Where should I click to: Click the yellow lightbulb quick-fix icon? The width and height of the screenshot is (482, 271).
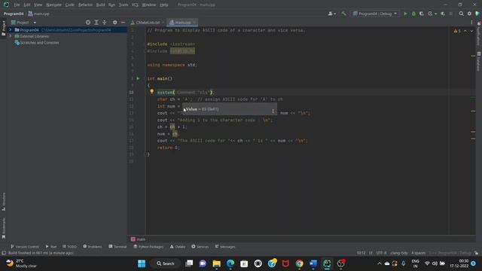pos(151,92)
